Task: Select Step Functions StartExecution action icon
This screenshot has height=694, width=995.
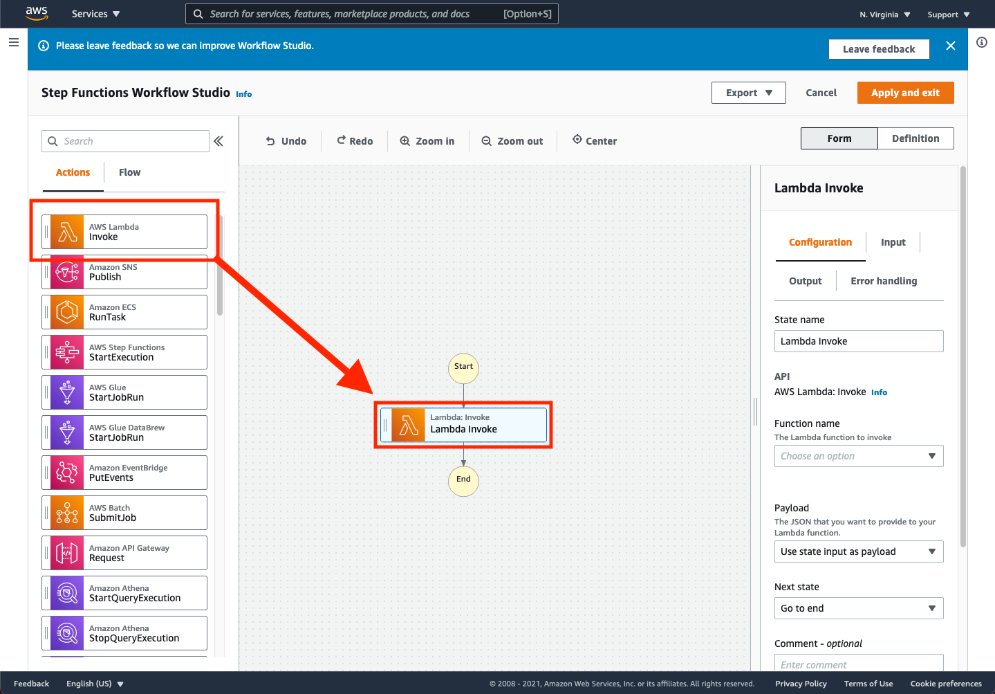Action: (x=67, y=352)
